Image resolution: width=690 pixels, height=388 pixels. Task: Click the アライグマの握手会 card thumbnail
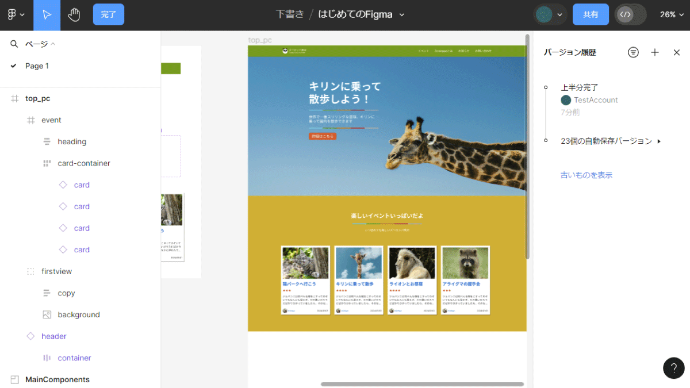(x=466, y=263)
